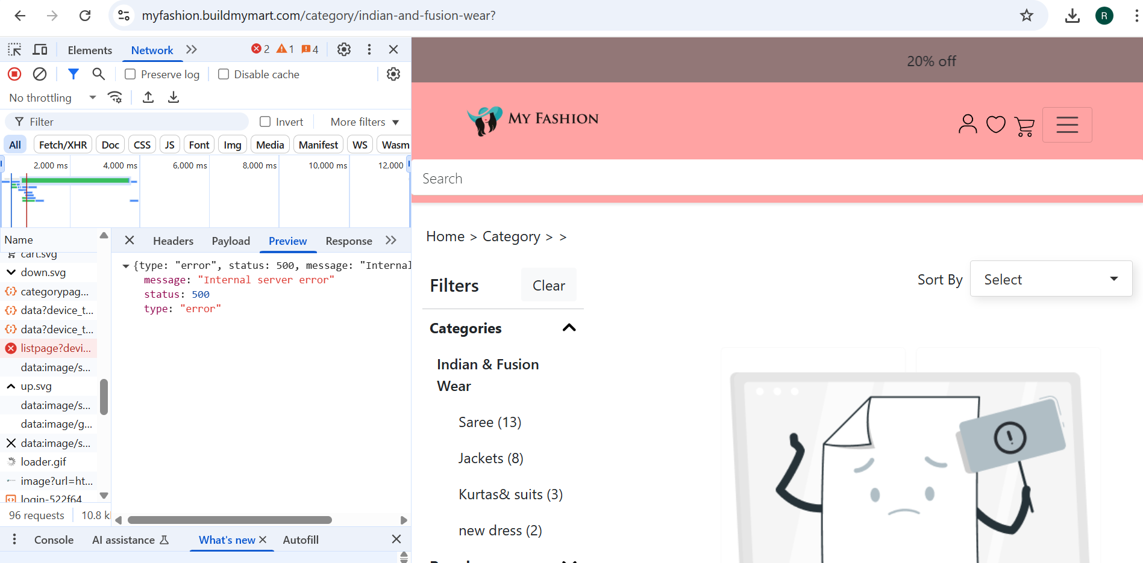This screenshot has height=563, width=1143.
Task: Open the Autofill drawer tab
Action: [301, 540]
